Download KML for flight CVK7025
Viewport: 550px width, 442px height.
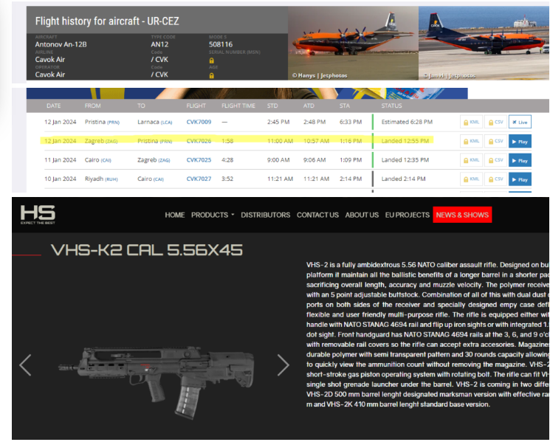(x=472, y=160)
